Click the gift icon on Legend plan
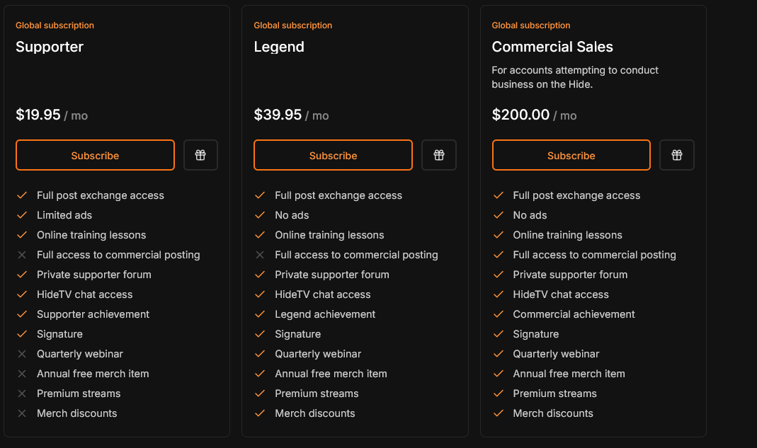 pos(439,155)
